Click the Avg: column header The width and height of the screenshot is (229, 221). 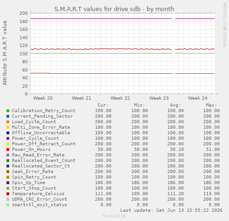pyautogui.click(x=176, y=105)
